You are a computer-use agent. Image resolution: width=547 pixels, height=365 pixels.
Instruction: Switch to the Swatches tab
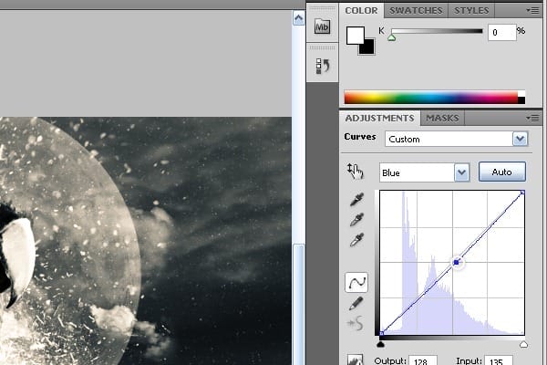click(x=415, y=11)
